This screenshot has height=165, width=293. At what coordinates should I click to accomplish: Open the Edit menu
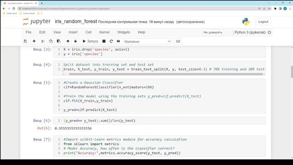click(42, 32)
